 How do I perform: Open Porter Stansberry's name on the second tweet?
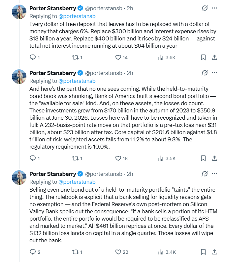[53, 73]
